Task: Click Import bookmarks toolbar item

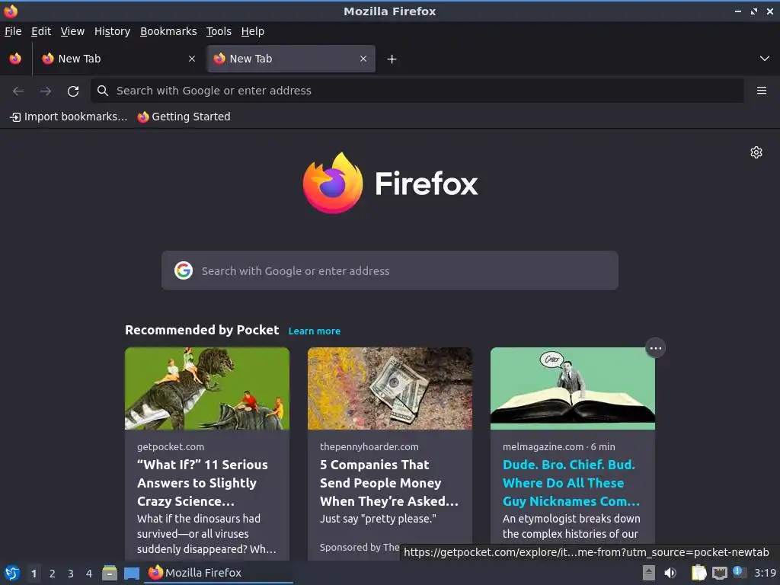Action: pos(69,117)
